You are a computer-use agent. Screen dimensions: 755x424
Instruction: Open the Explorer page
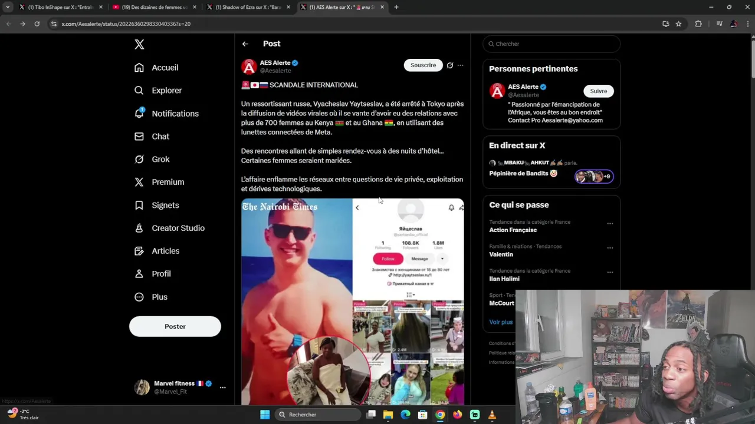pos(158,90)
